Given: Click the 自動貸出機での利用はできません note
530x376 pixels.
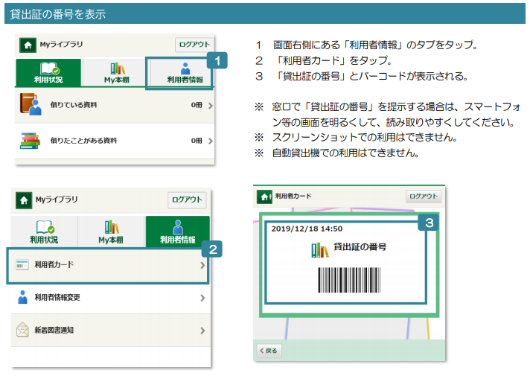Looking at the screenshot, I should click(x=345, y=153).
